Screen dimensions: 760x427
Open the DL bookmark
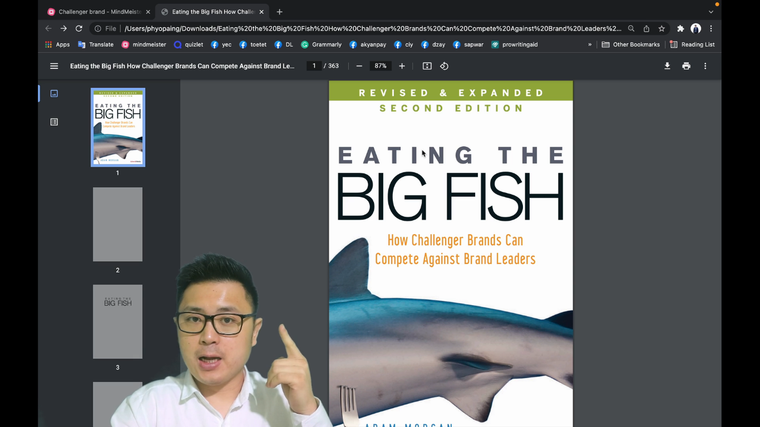[284, 44]
